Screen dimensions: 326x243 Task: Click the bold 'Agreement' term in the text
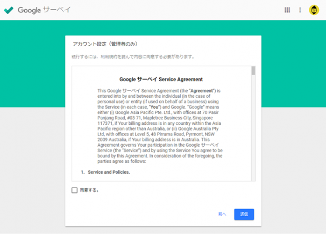202,91
